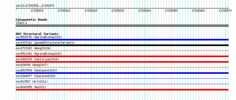This screenshot has height=100, width=236.
Task: Click ruler position 17292650
Action: (x=172, y=11)
